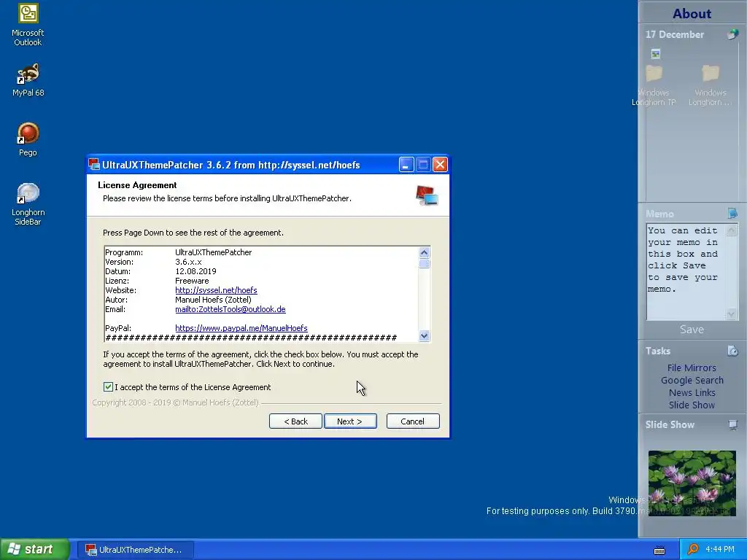The image size is (747, 560).
Task: Open Google Search in Tasks panel
Action: 692,380
